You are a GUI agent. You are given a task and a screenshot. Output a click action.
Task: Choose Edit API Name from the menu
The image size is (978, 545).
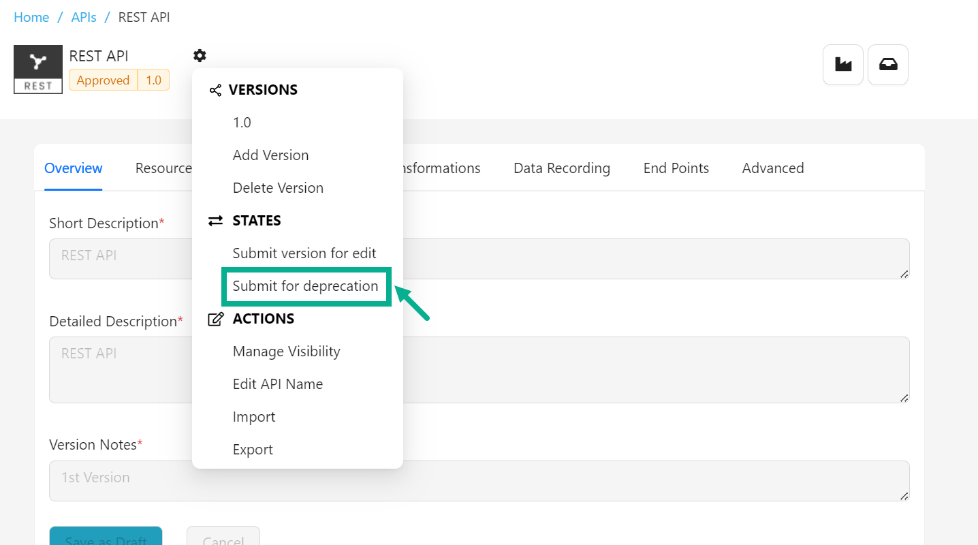click(x=278, y=384)
